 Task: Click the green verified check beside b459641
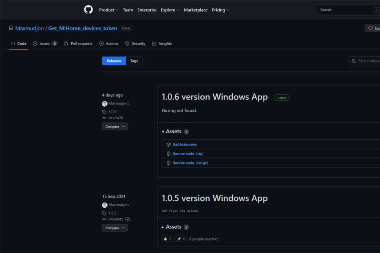[128, 219]
